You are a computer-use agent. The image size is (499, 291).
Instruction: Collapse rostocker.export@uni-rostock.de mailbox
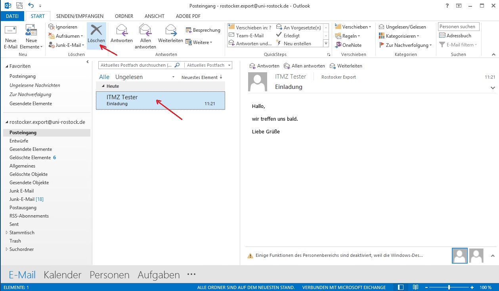tap(6, 122)
